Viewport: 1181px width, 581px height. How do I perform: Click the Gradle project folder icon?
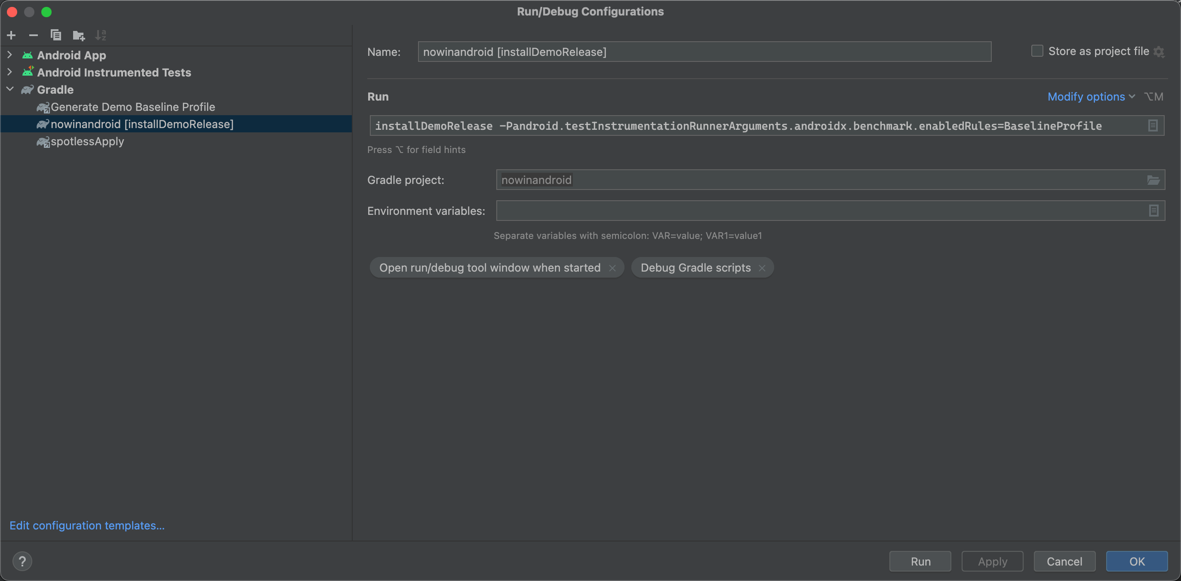pos(1154,180)
